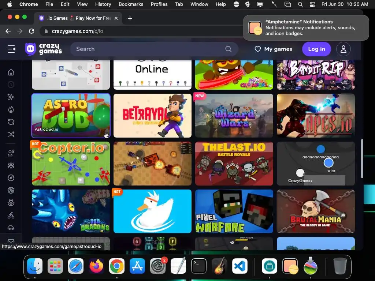Image resolution: width=375 pixels, height=281 pixels.
Task: Open the Bookmarks menu
Action: (131, 4)
